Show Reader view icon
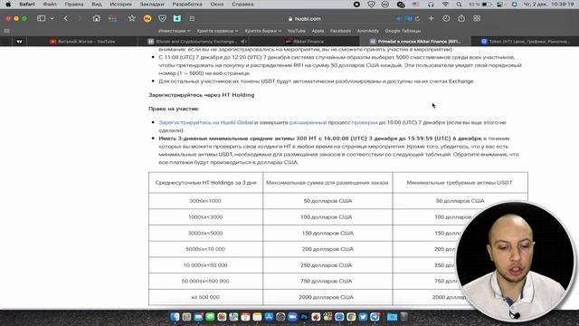 pyautogui.click(x=192, y=18)
